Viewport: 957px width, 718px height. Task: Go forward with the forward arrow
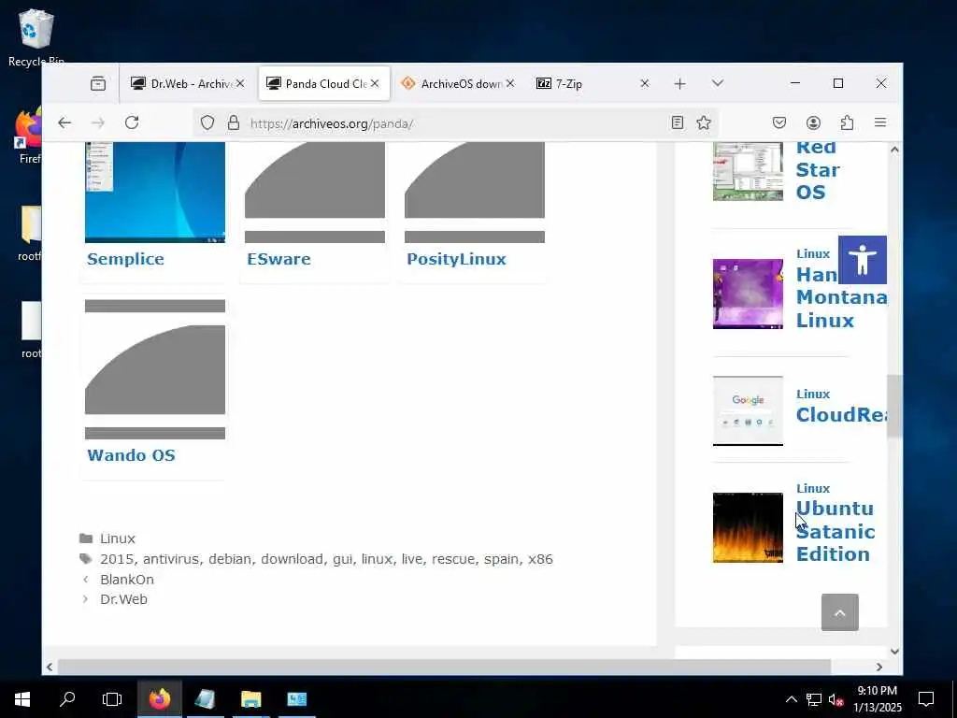tap(97, 122)
